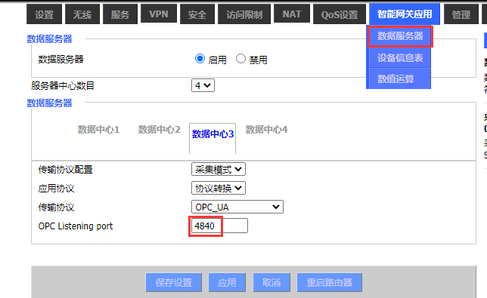Open the 服务器中心数目 dropdown
The height and width of the screenshot is (298, 487).
point(203,85)
